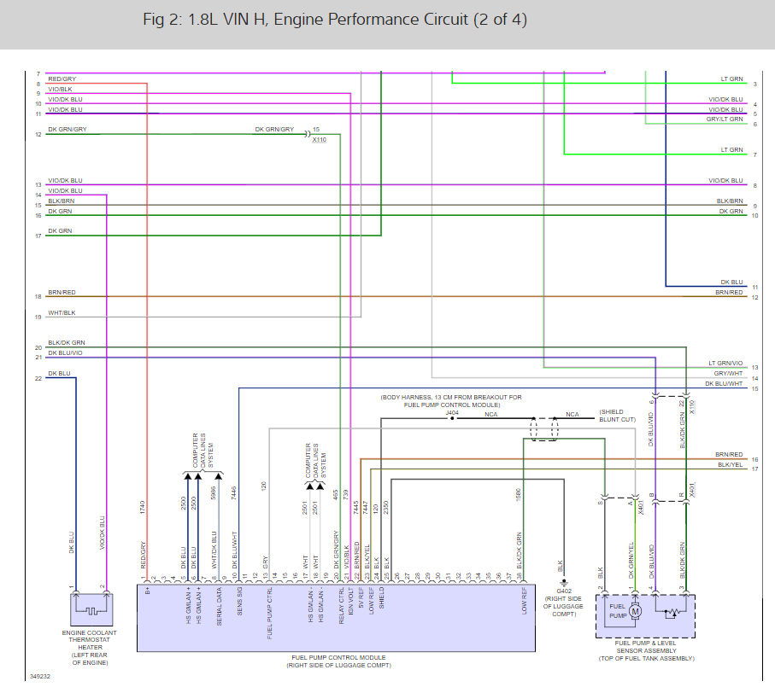Click the J404 label
This screenshot has height=693, width=775.
[x=452, y=412]
